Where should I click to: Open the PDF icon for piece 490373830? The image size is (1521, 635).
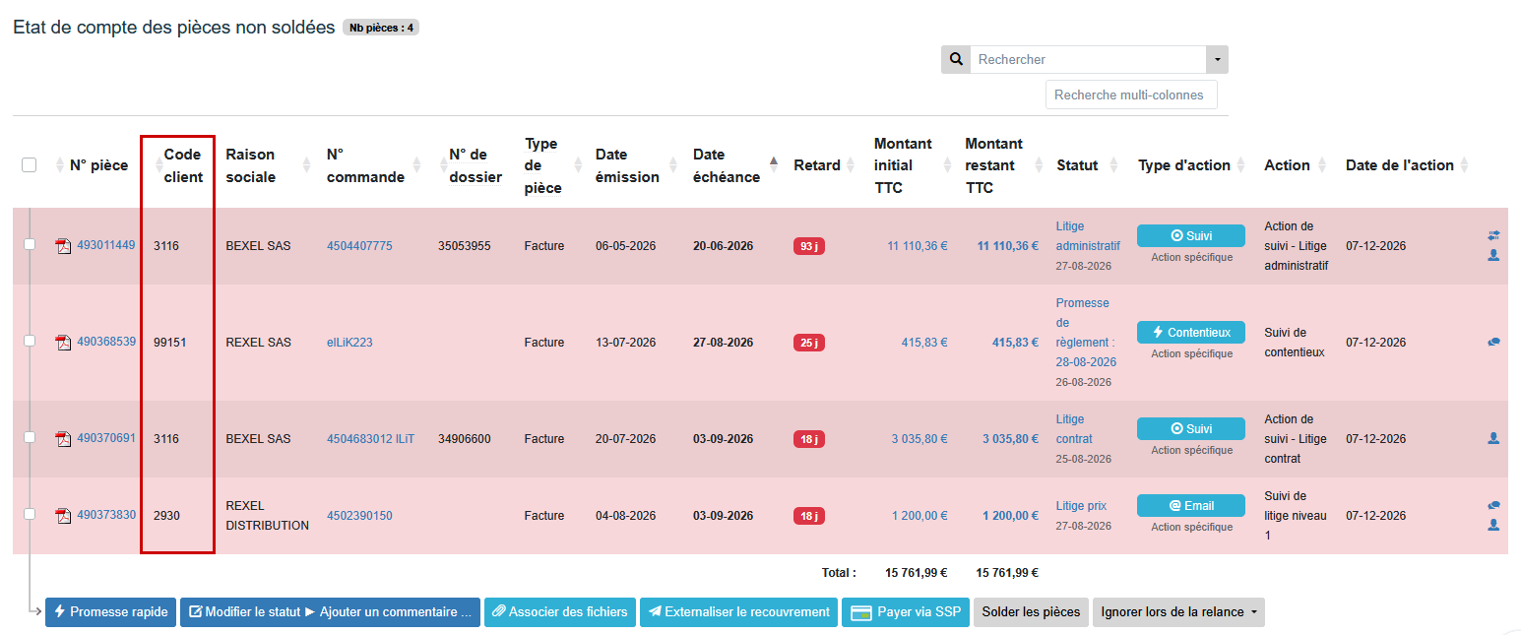click(64, 516)
